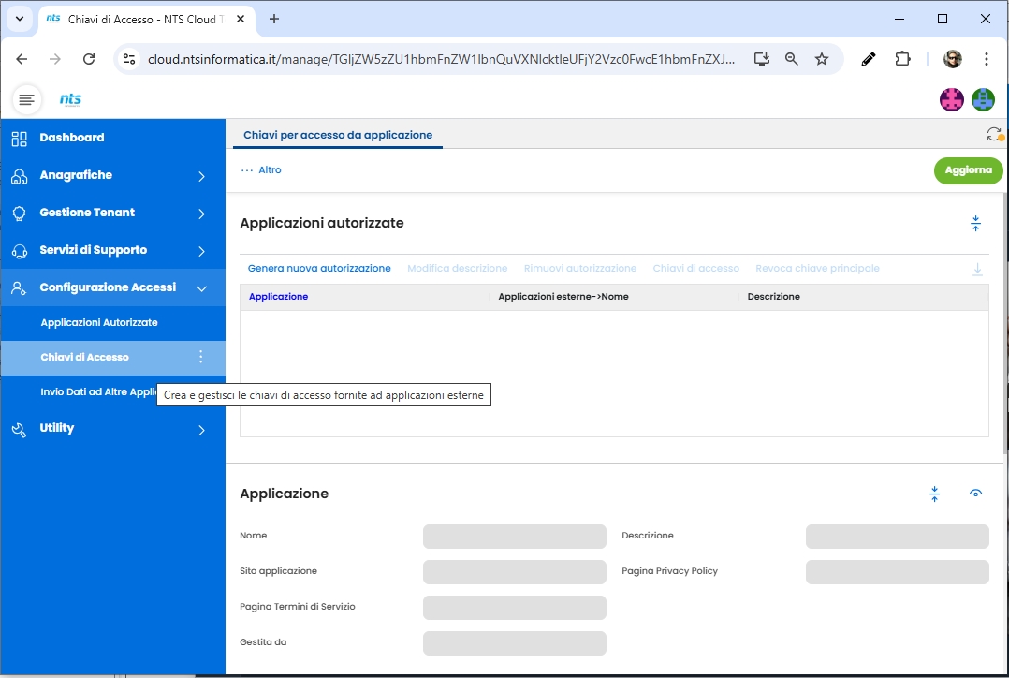
Task: Click Servizi di Supporto headset icon
Action: tap(20, 250)
